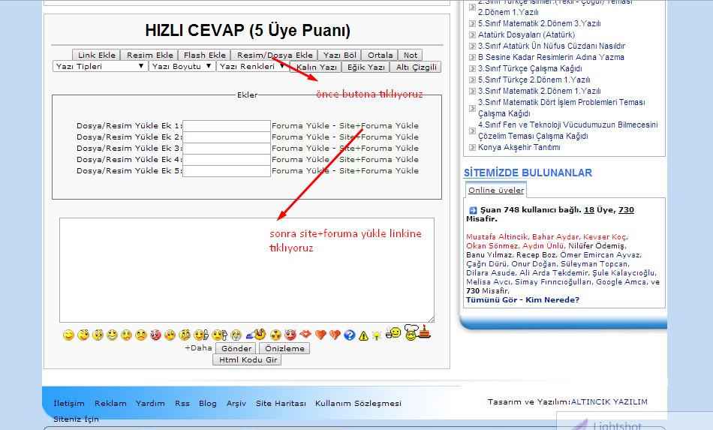Click inside the large reply text area
The image size is (713, 430).
(246, 270)
